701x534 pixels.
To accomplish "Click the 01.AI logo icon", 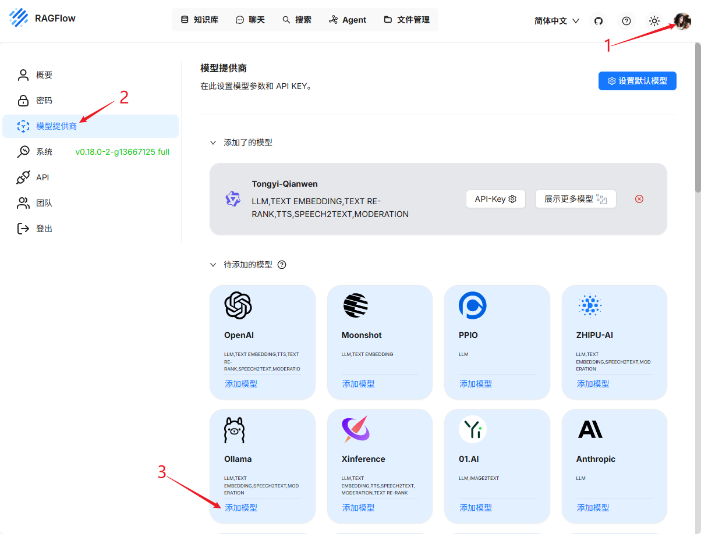I will [x=473, y=429].
